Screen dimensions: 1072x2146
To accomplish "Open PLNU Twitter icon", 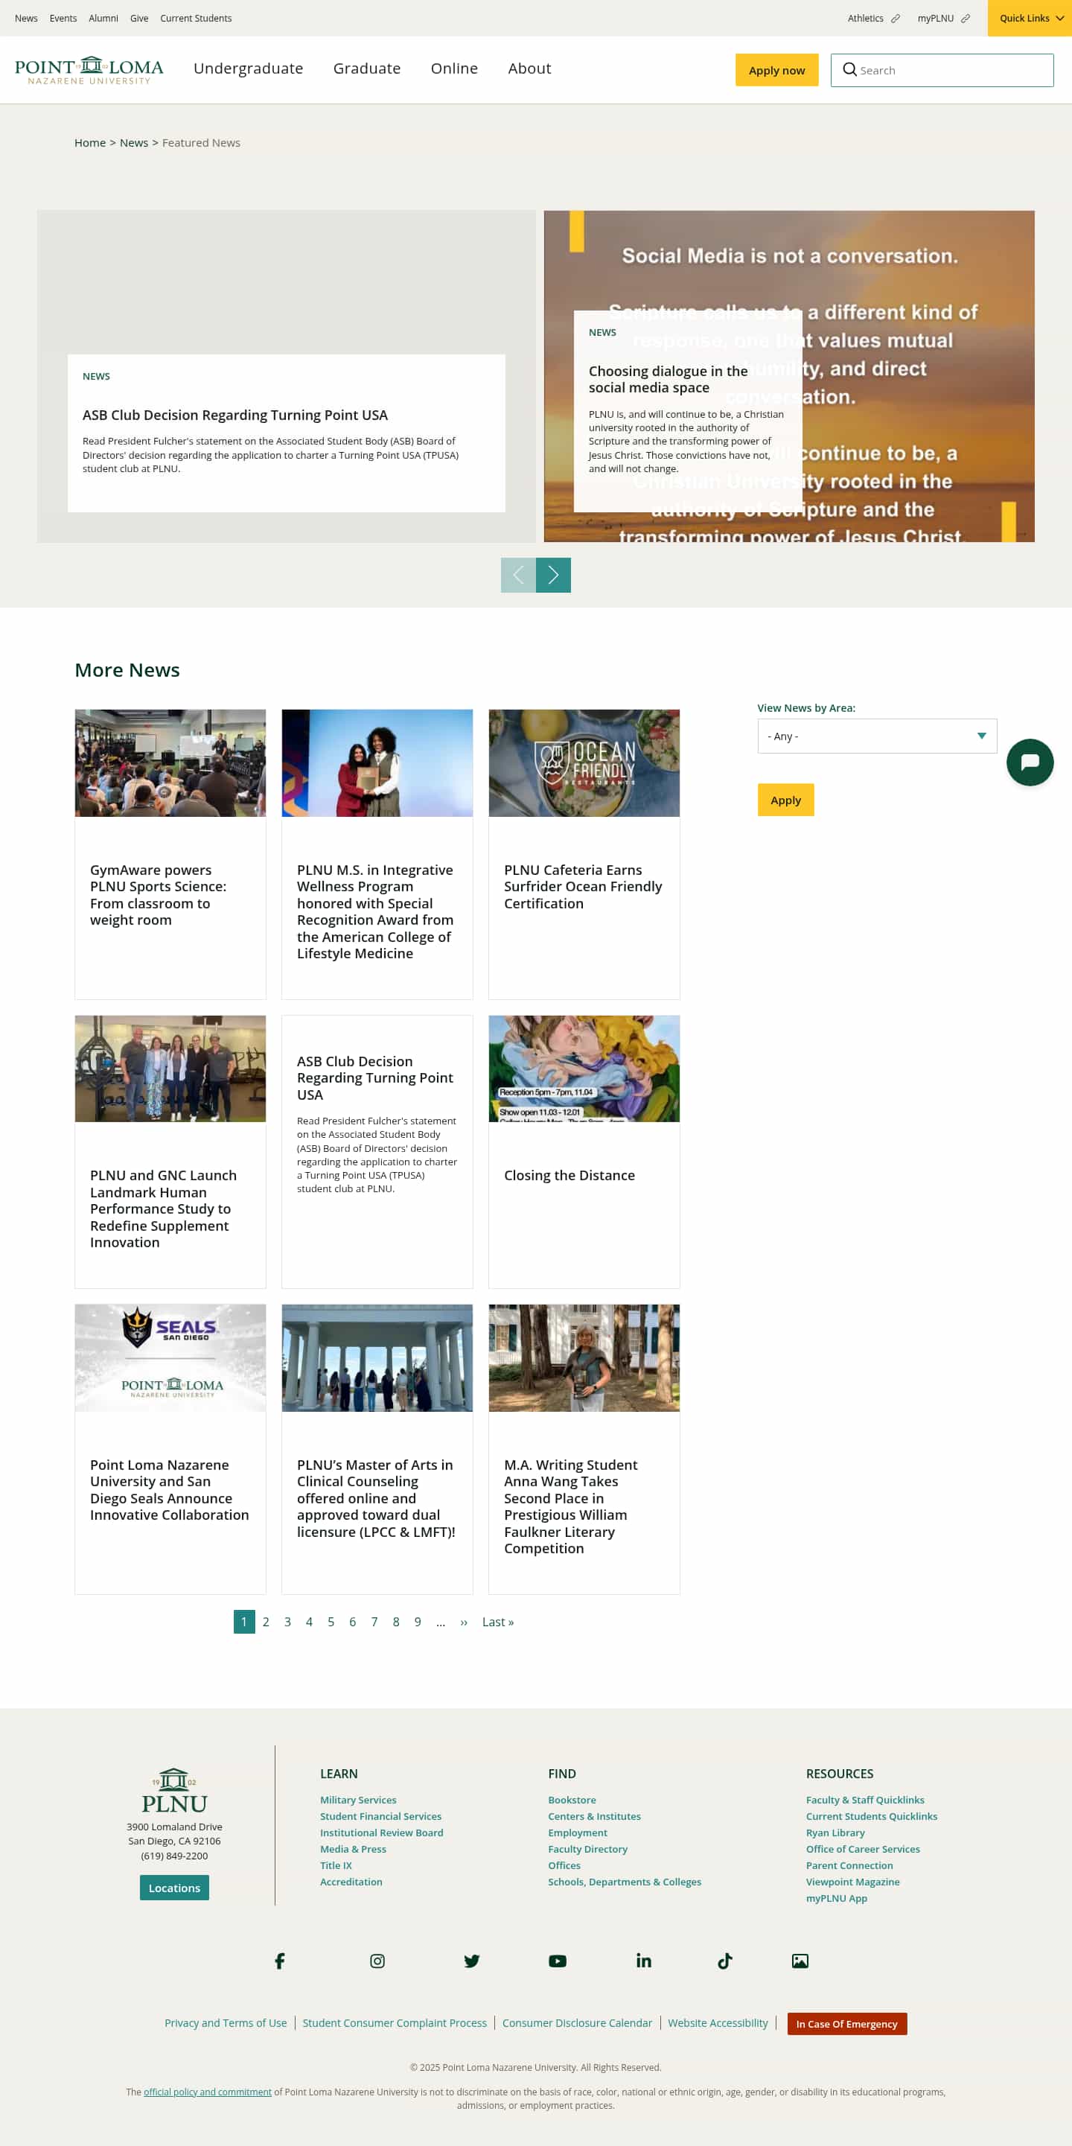I will pyautogui.click(x=471, y=1961).
